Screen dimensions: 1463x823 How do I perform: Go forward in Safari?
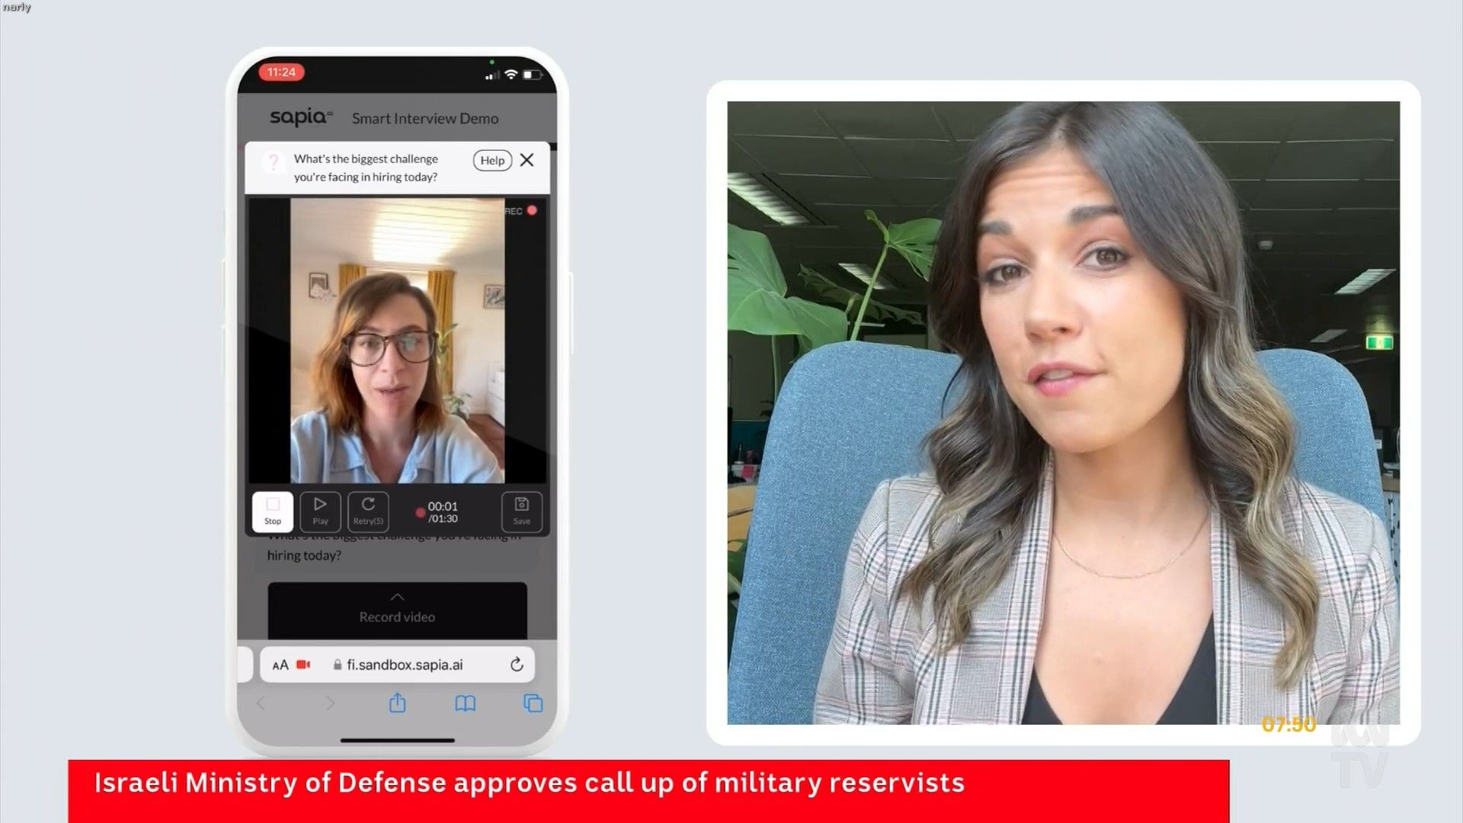click(329, 703)
